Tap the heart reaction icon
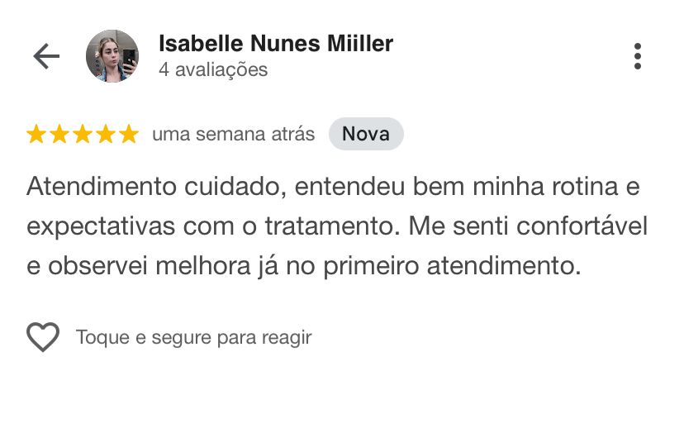Screen dimensions: 684x428 point(43,337)
